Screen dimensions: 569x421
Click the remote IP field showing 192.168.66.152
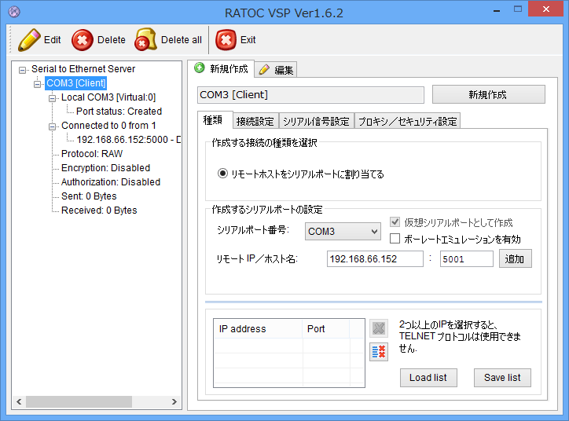(x=375, y=259)
